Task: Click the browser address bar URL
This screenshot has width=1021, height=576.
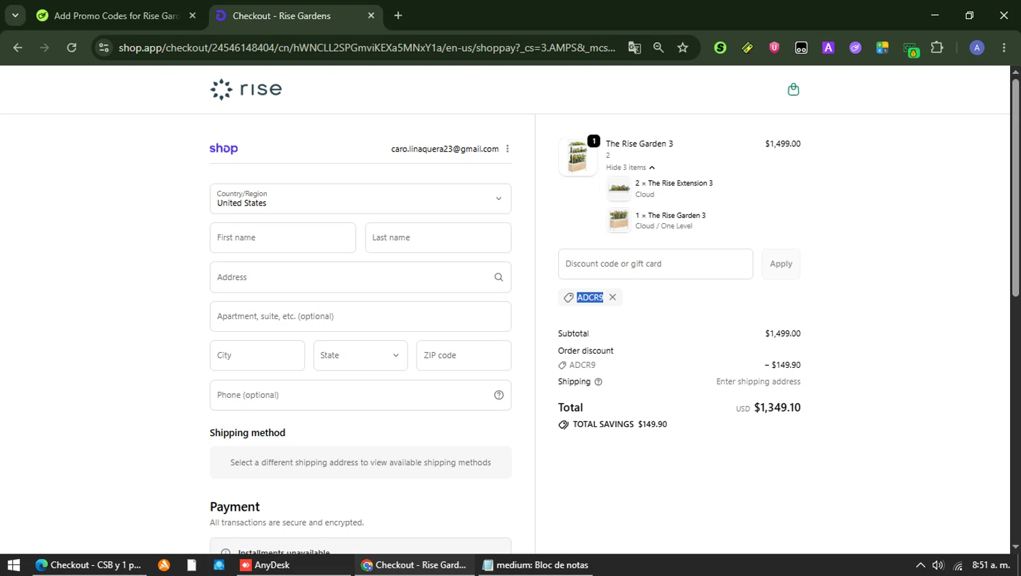Action: [x=366, y=48]
